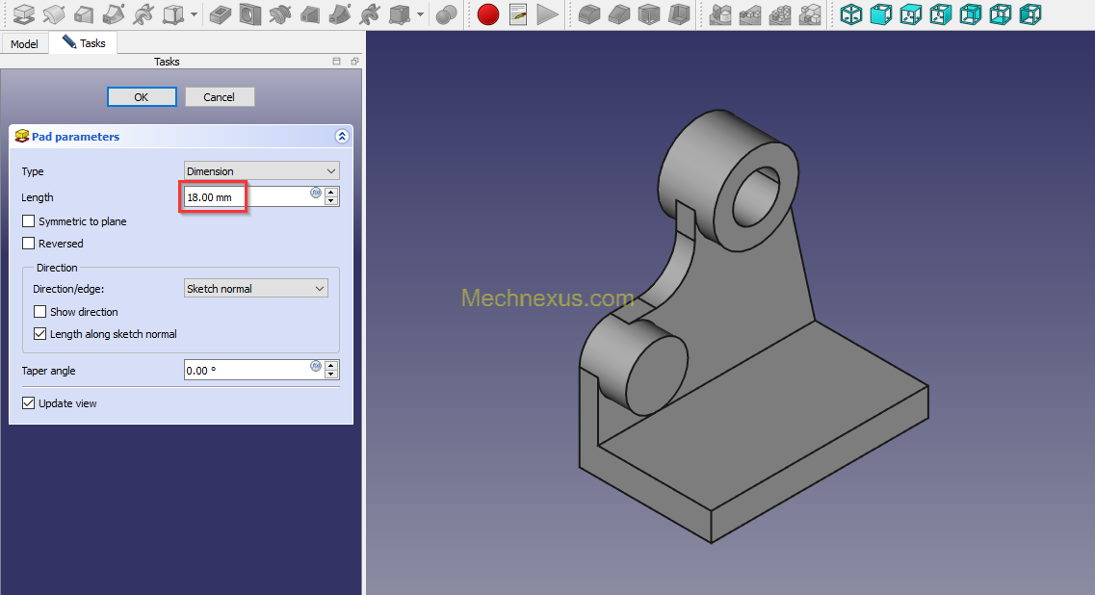The height and width of the screenshot is (595, 1095).
Task: Switch to left view cube icon
Action: pyautogui.click(x=1030, y=14)
